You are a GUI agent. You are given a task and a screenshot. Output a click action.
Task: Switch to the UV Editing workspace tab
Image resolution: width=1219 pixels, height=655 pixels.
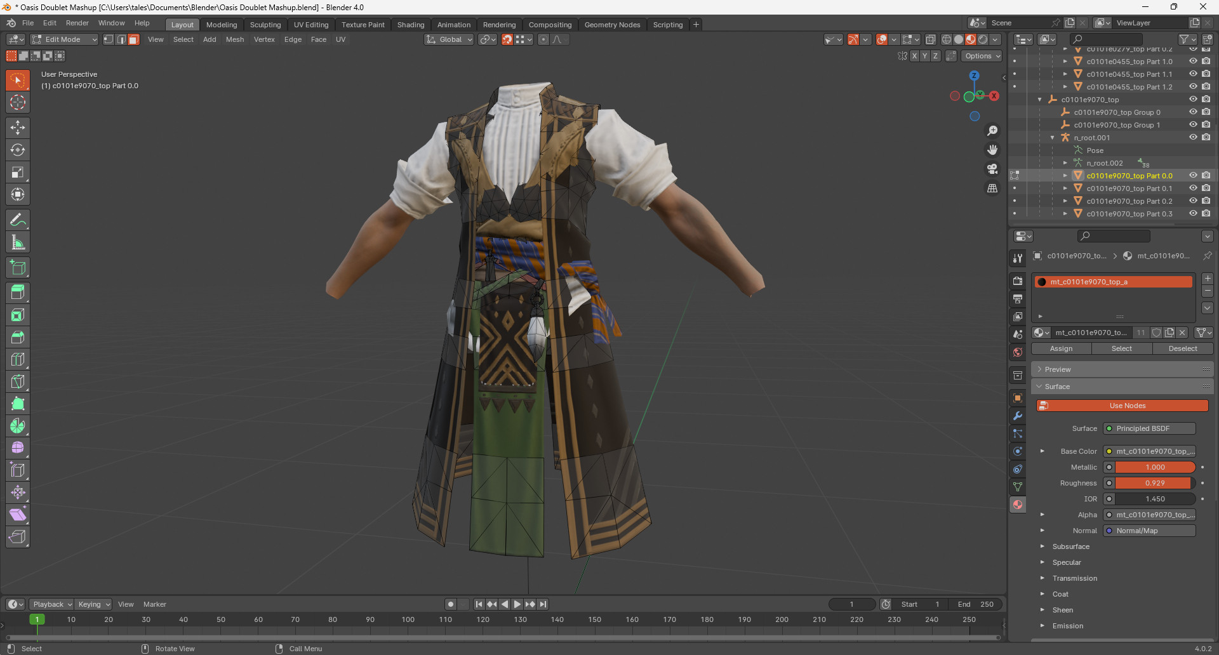click(311, 25)
